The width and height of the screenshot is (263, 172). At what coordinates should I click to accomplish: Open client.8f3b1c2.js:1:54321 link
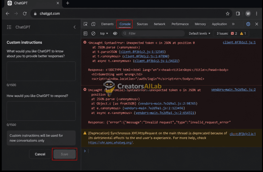156,61
